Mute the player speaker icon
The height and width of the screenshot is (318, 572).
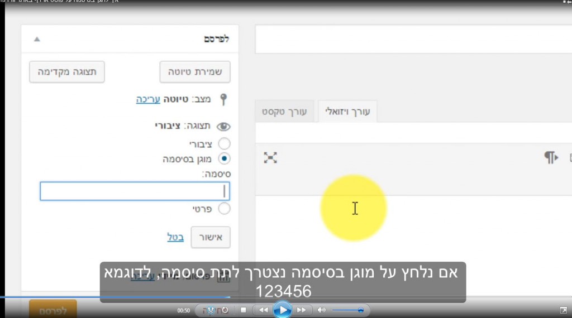[322, 310]
